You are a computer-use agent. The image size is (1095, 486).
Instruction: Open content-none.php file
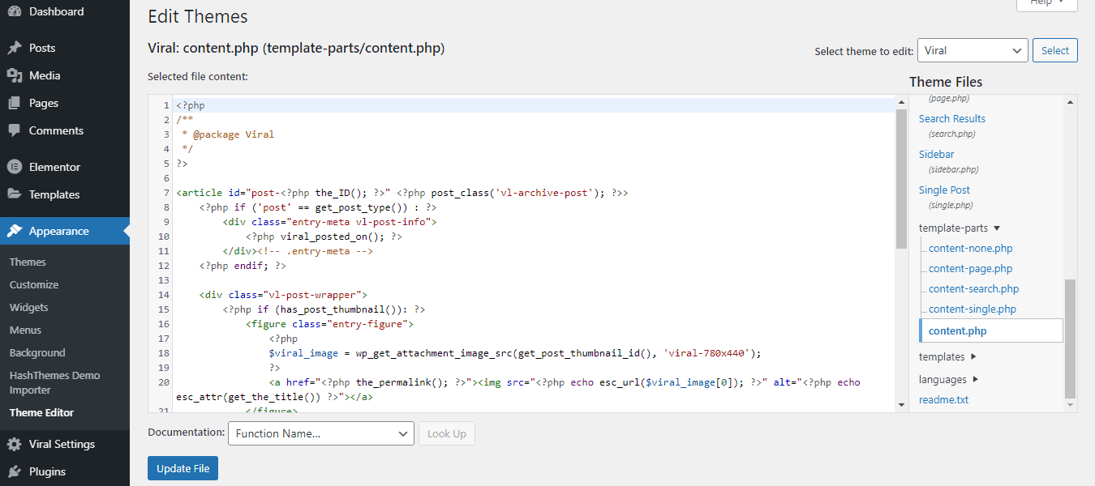(971, 249)
